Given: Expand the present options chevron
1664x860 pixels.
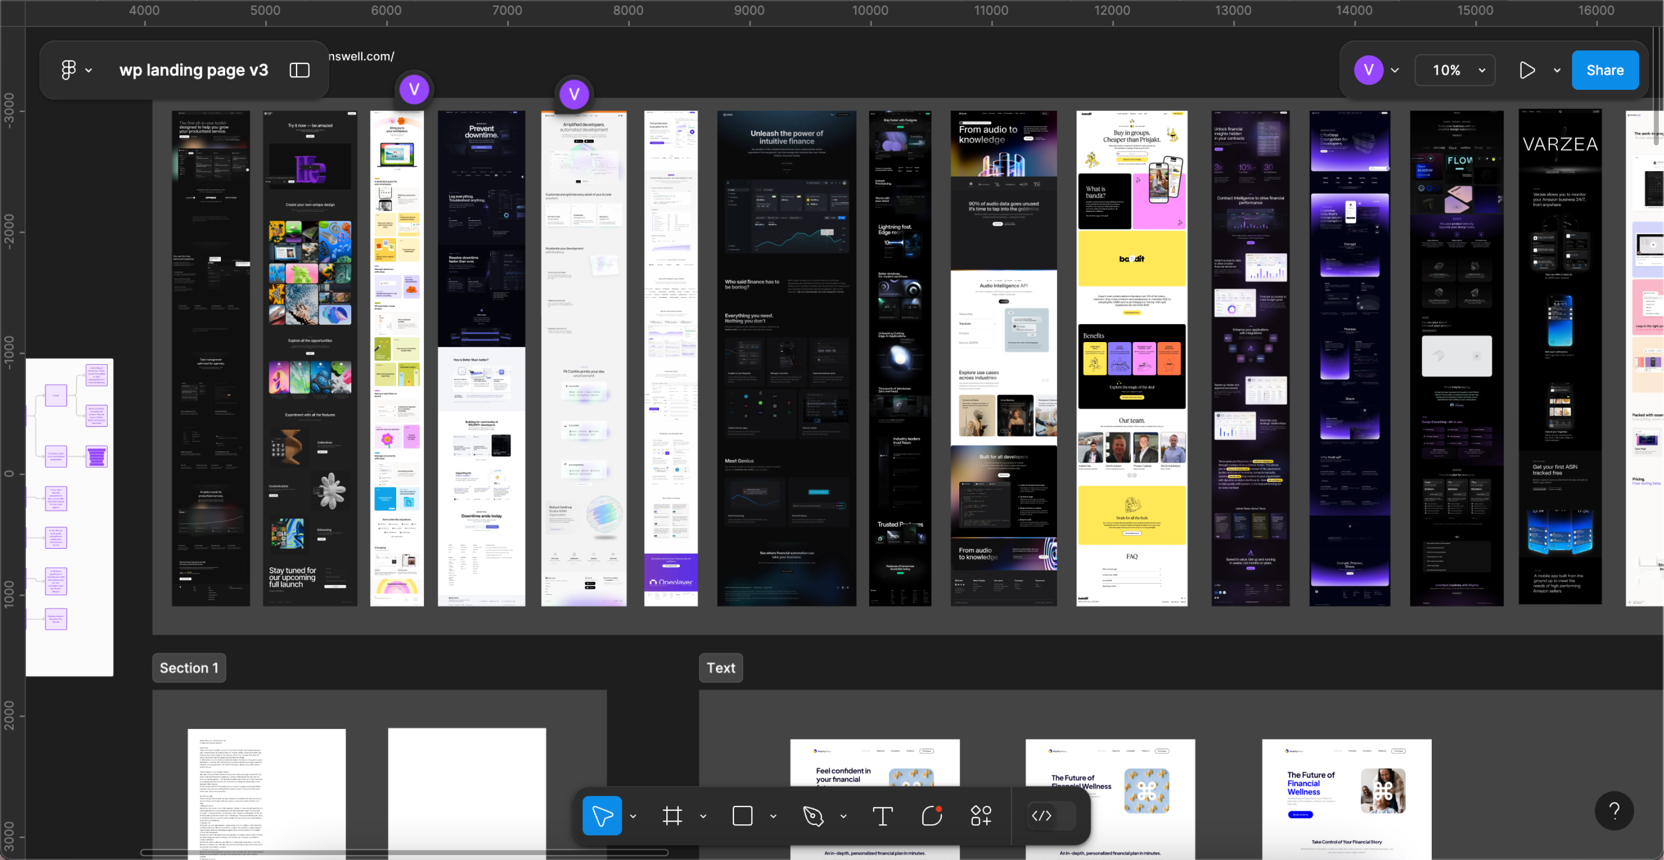Looking at the screenshot, I should pos(1557,70).
